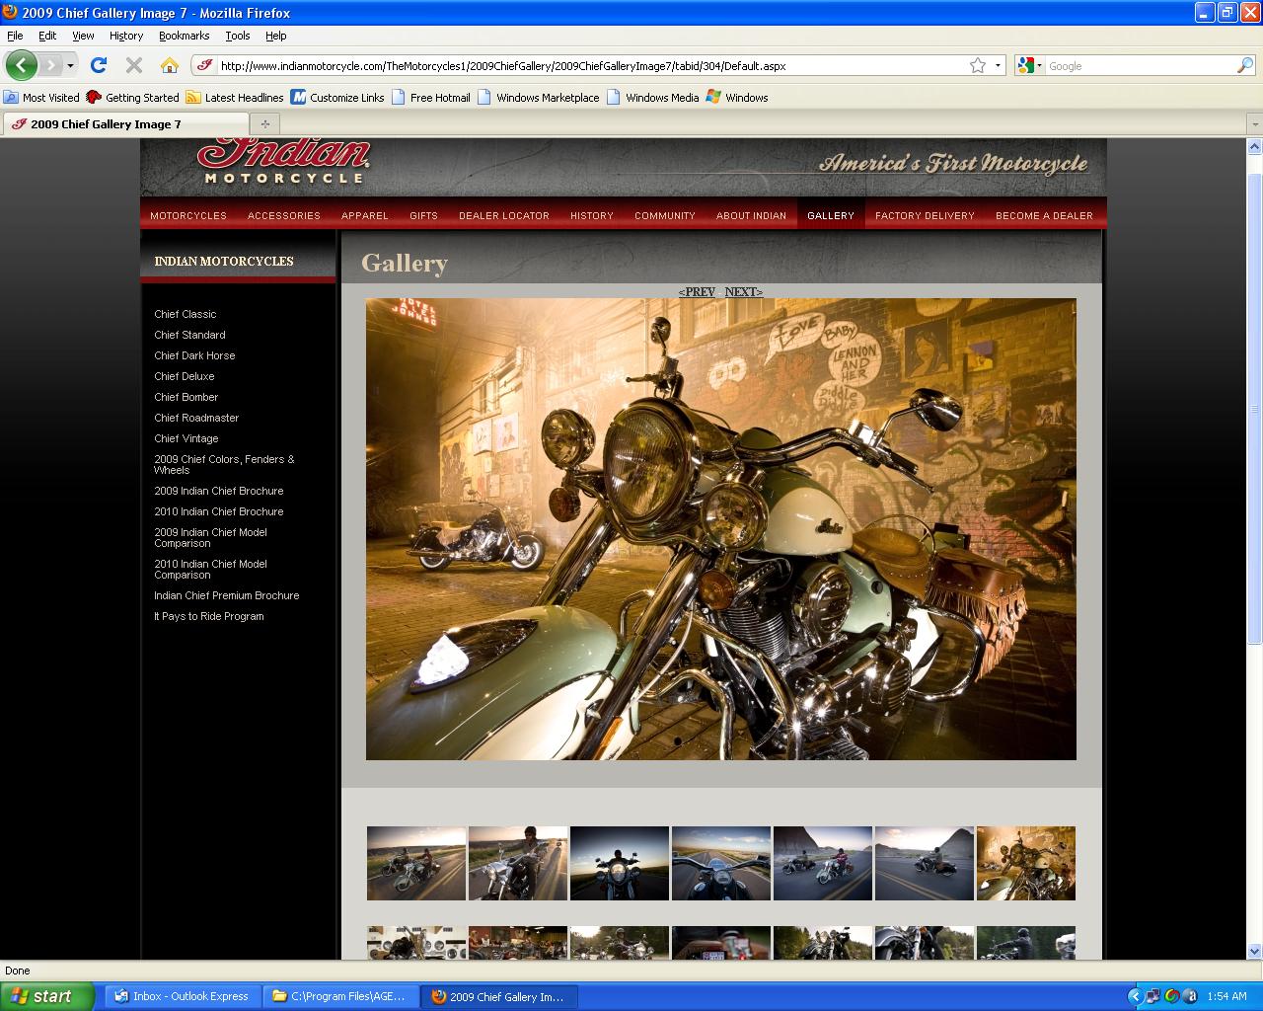The width and height of the screenshot is (1263, 1011).
Task: Reload the page with the refresh icon
Action: tap(99, 65)
